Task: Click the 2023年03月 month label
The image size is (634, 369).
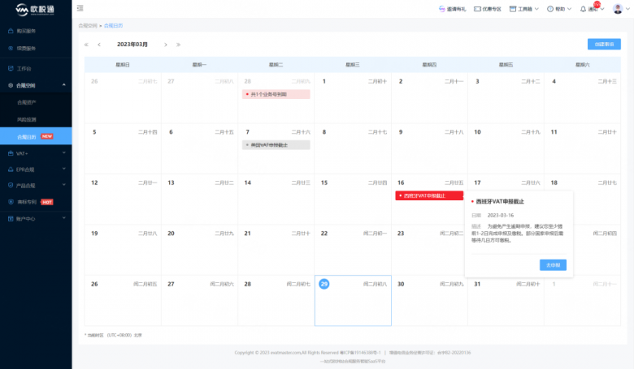Action: point(132,45)
